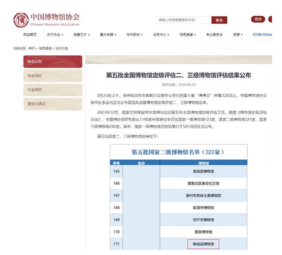Screen dimensions: 282x255
Task: Open the 行业资讯 sidebar tab
Action: pos(53,90)
